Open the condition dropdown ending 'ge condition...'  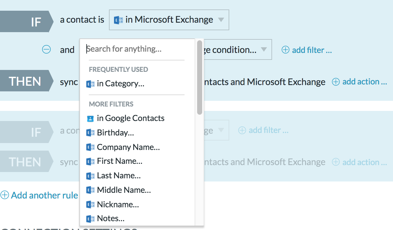tap(238, 49)
